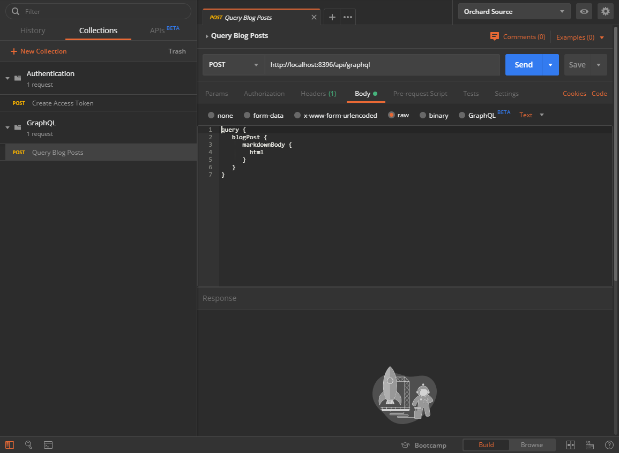Switch to the Collections tab
This screenshot has height=453, width=619.
pos(98,31)
